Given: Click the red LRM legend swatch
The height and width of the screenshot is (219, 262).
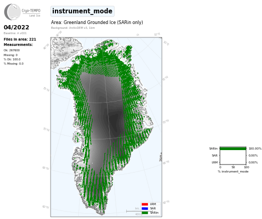Looking at the screenshot, I should [x=145, y=204].
